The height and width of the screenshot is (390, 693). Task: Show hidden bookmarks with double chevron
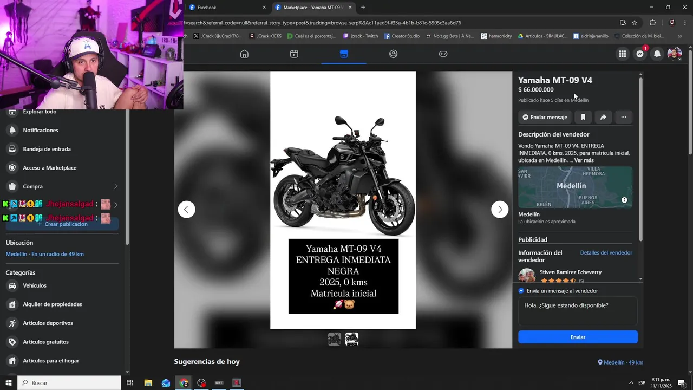coord(680,36)
